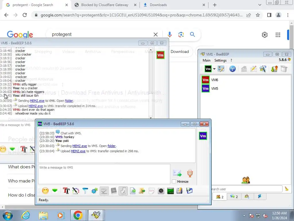Expand status dropdown arrow next to Vm avatar
The image size is (294, 221).
point(214,69)
